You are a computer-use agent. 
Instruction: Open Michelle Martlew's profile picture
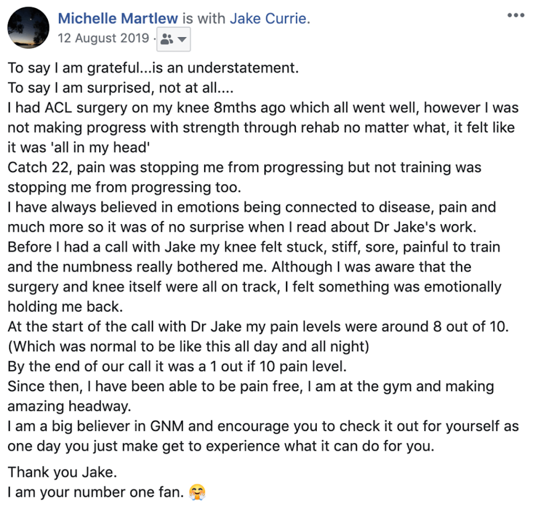(x=29, y=28)
